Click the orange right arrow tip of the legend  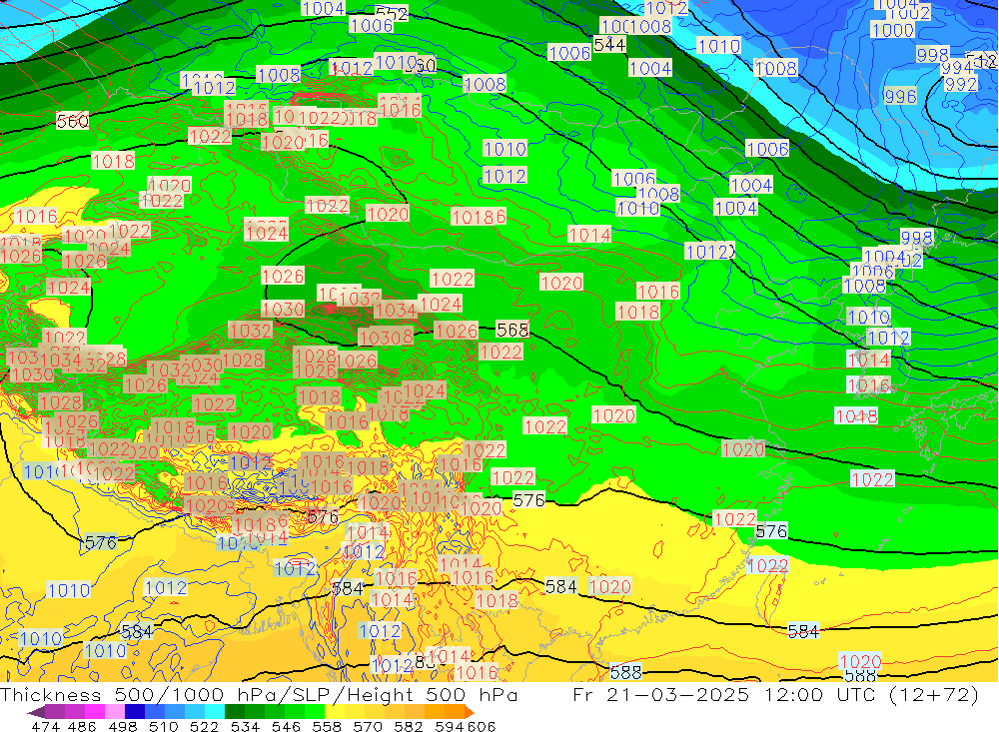point(470,712)
